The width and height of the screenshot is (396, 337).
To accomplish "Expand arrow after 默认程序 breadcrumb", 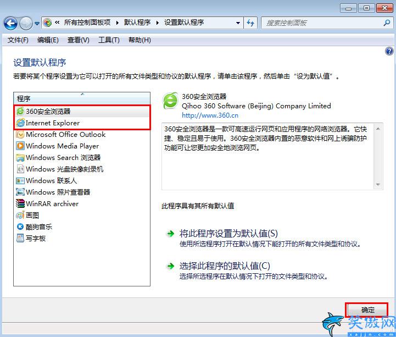I will point(158,23).
